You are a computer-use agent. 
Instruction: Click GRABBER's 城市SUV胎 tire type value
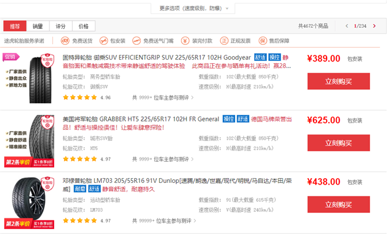[101, 139]
